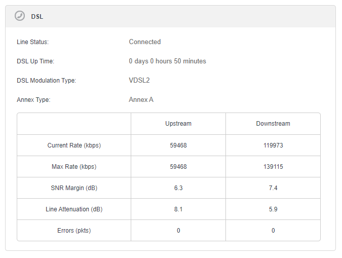The width and height of the screenshot is (342, 258).
Task: Select the Line Status label
Action: pyautogui.click(x=33, y=42)
